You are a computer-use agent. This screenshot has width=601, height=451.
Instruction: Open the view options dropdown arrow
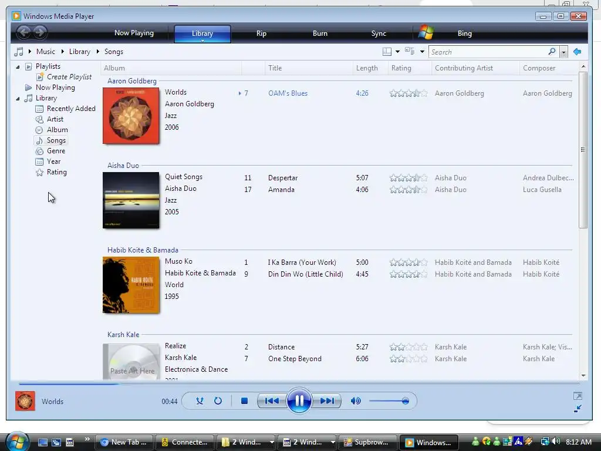(422, 52)
